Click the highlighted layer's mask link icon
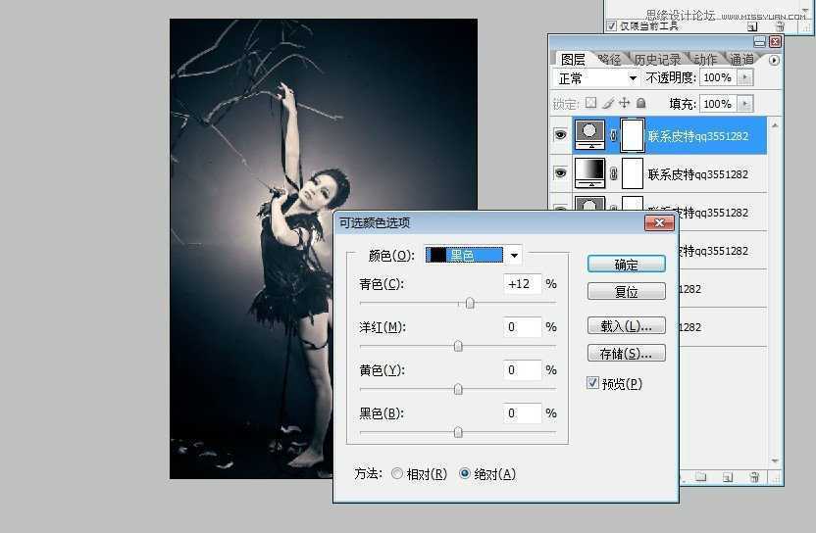The height and width of the screenshot is (533, 816). [614, 135]
